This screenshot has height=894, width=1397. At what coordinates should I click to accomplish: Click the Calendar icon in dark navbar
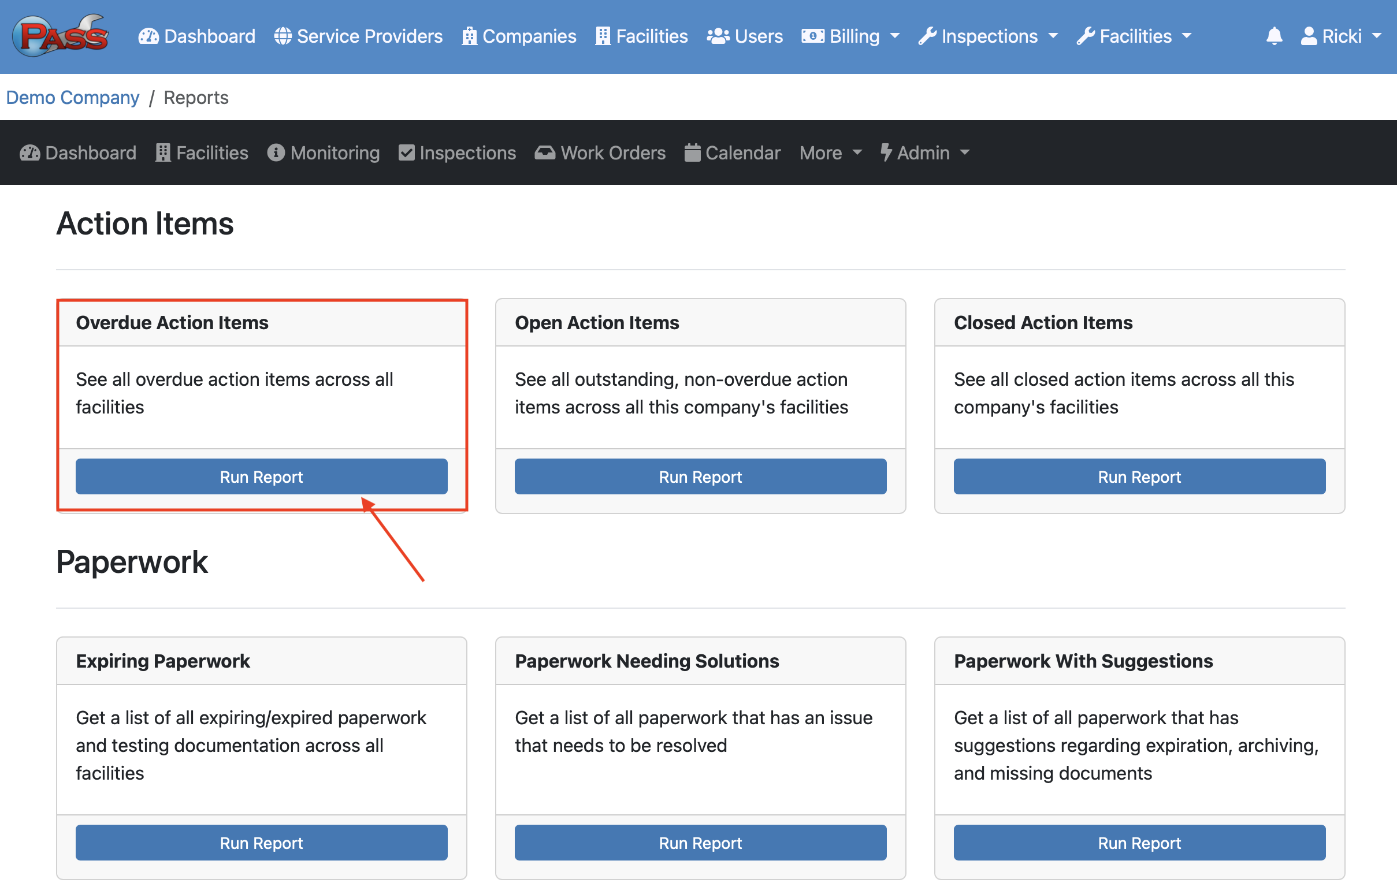(x=692, y=152)
